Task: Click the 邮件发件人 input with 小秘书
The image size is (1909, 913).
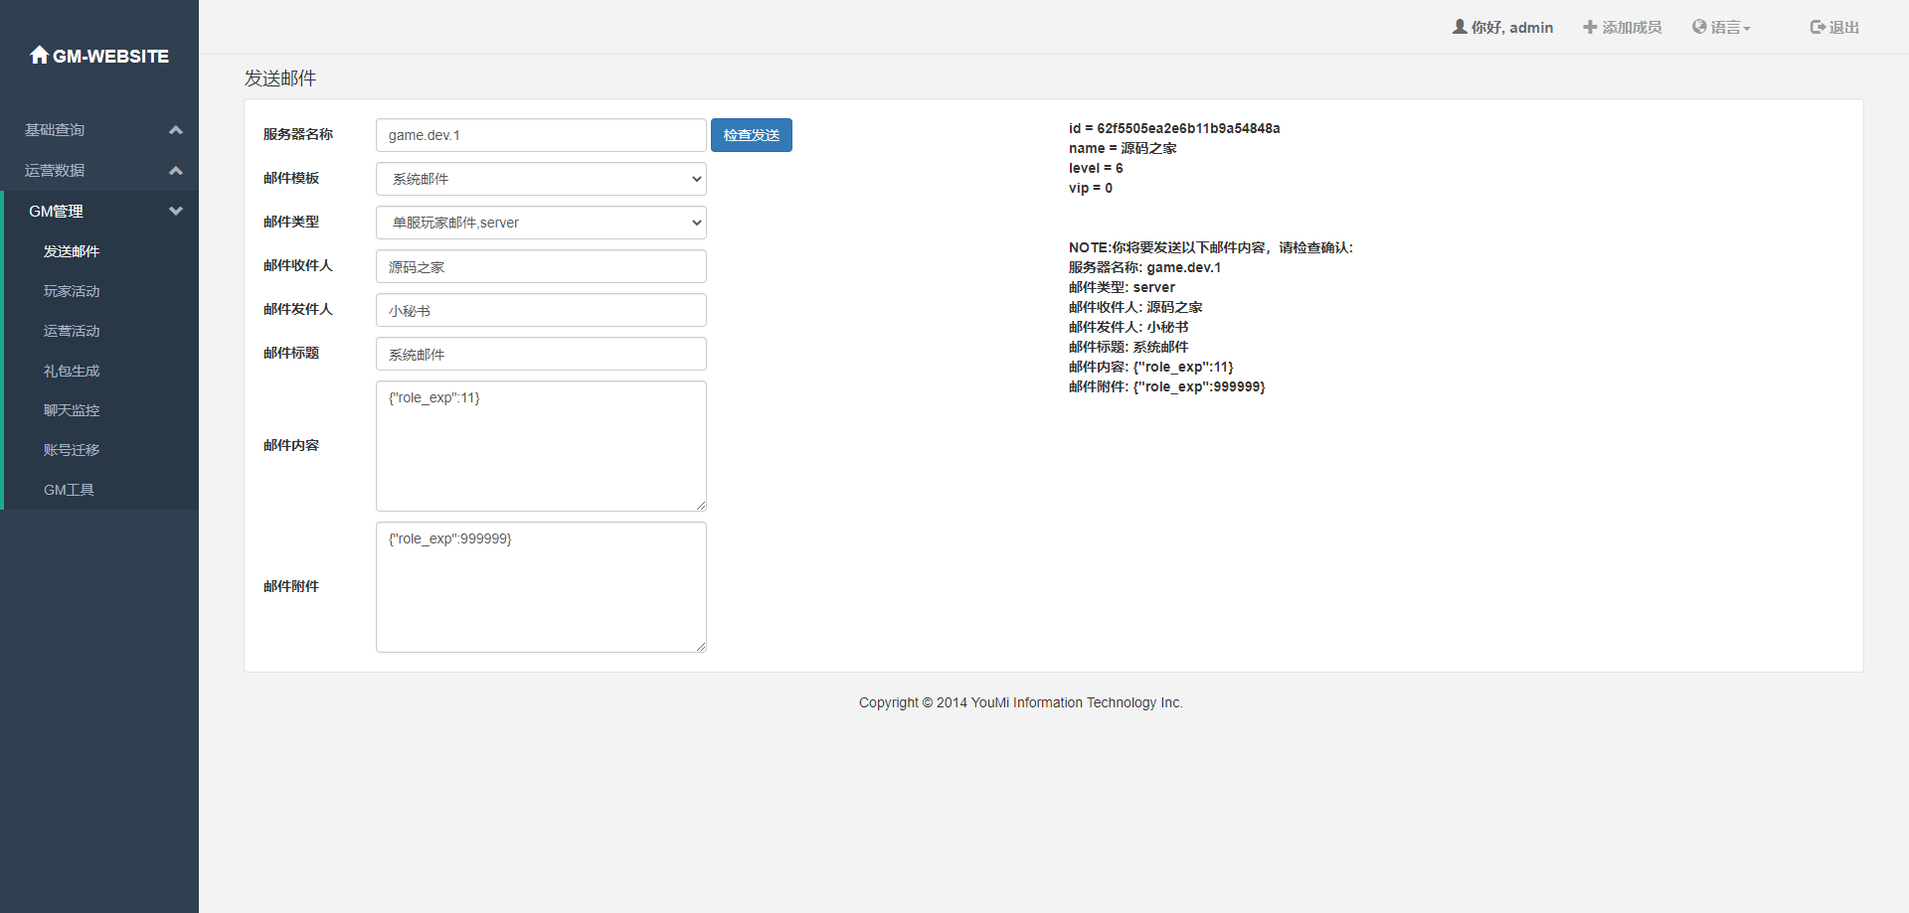Action: pyautogui.click(x=541, y=310)
